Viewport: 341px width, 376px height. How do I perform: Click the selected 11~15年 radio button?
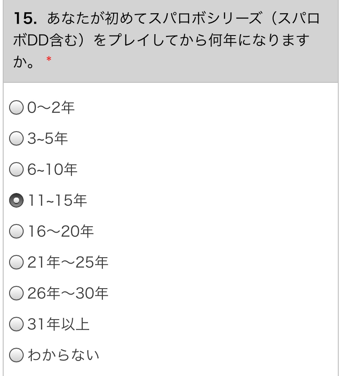(x=16, y=200)
